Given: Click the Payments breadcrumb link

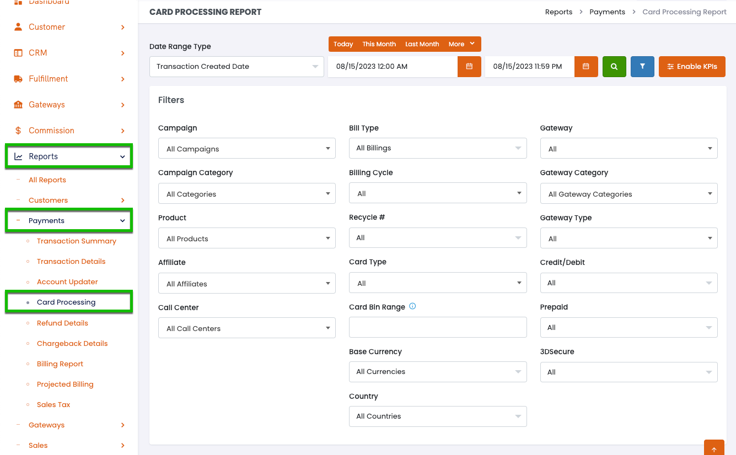Looking at the screenshot, I should (x=607, y=12).
